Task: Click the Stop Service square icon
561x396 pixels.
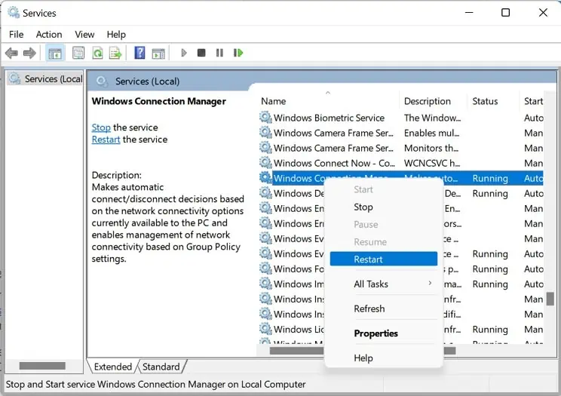Action: tap(201, 53)
